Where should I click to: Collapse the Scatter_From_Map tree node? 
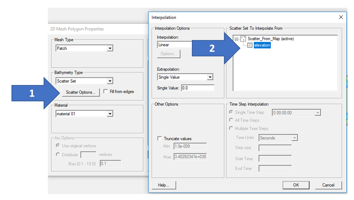236,39
